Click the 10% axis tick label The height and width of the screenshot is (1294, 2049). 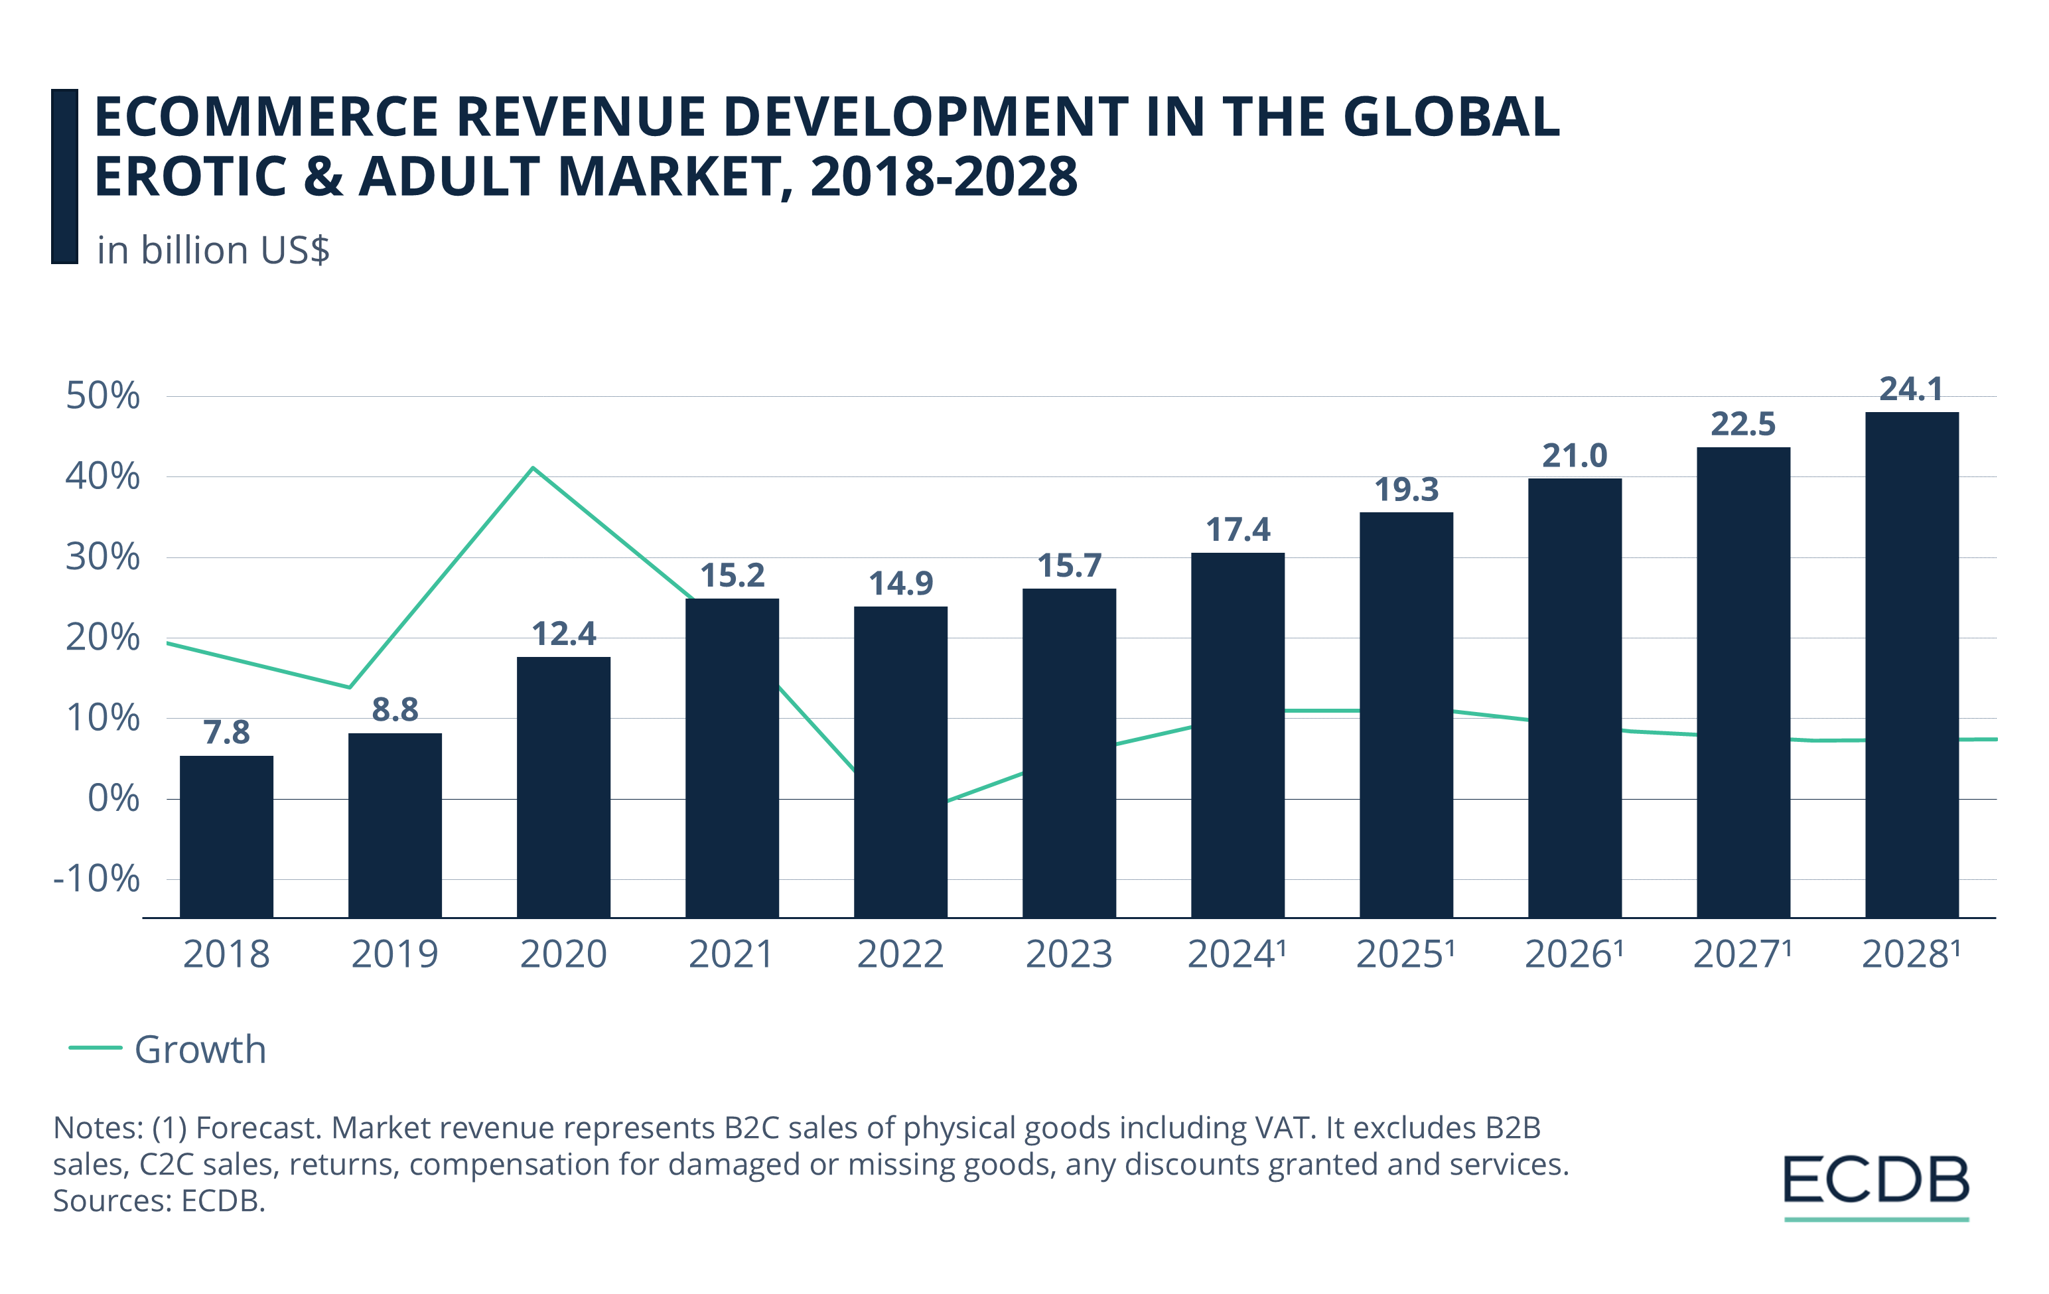point(102,718)
